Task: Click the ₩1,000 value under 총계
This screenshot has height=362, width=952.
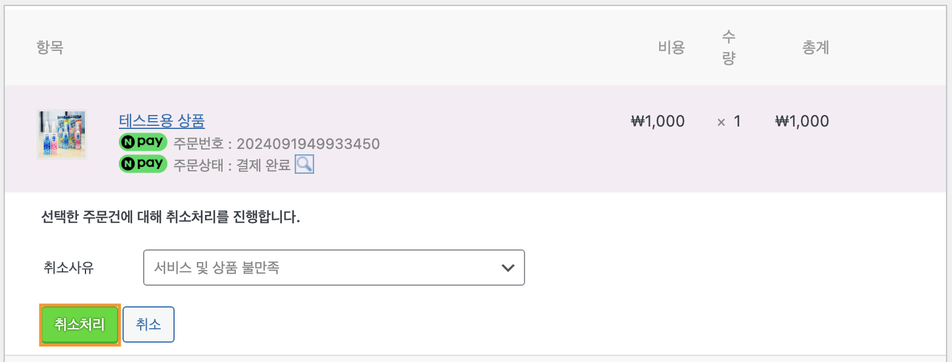Action: coord(802,121)
